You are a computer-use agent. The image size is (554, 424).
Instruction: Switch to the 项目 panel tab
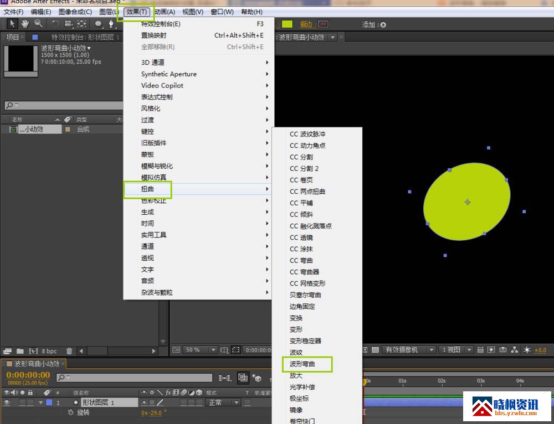point(13,37)
